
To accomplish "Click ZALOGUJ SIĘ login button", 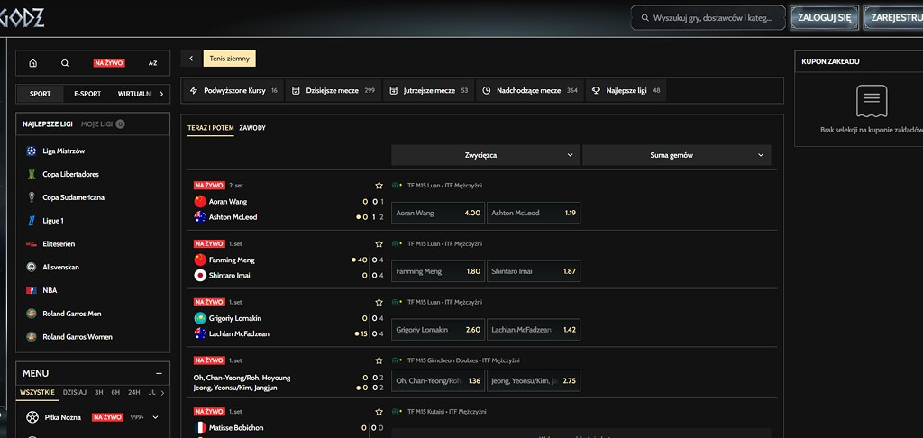I will pyautogui.click(x=824, y=18).
